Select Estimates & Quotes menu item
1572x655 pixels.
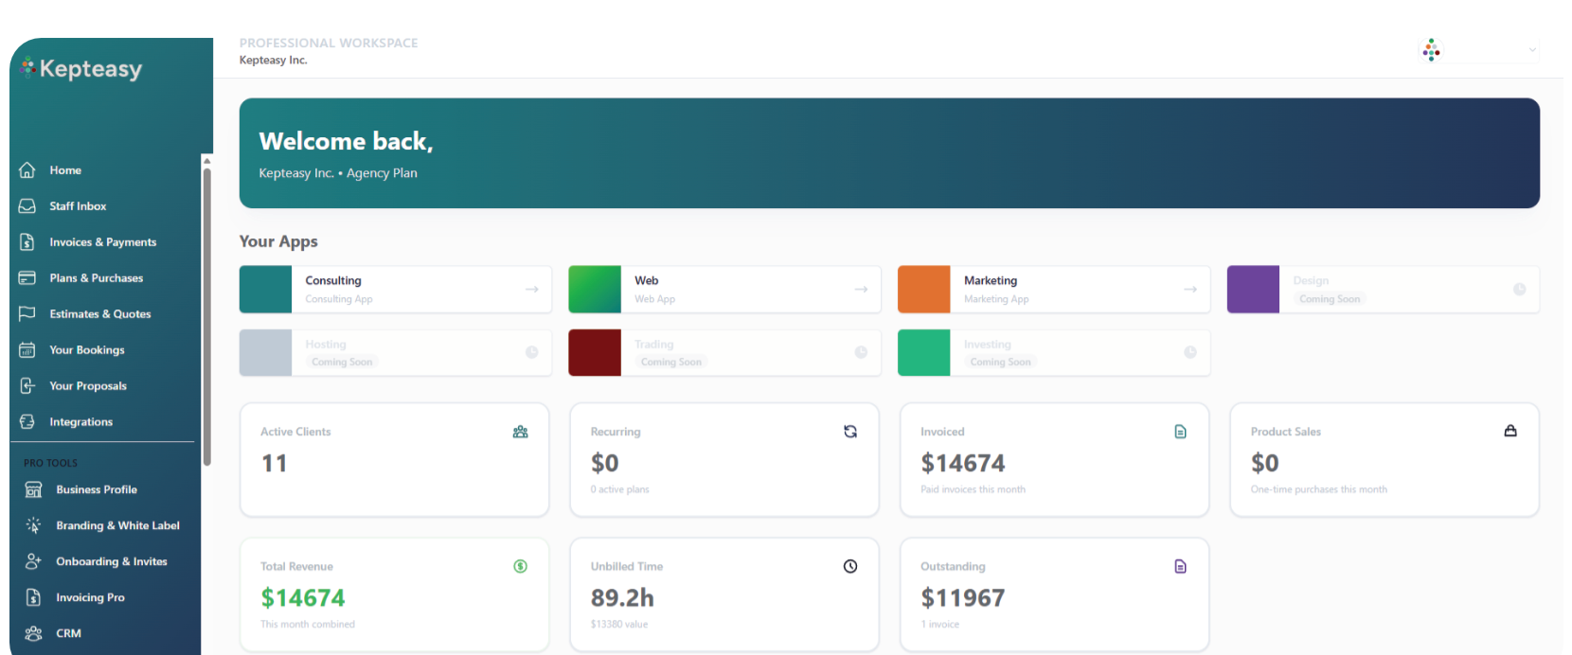100,314
